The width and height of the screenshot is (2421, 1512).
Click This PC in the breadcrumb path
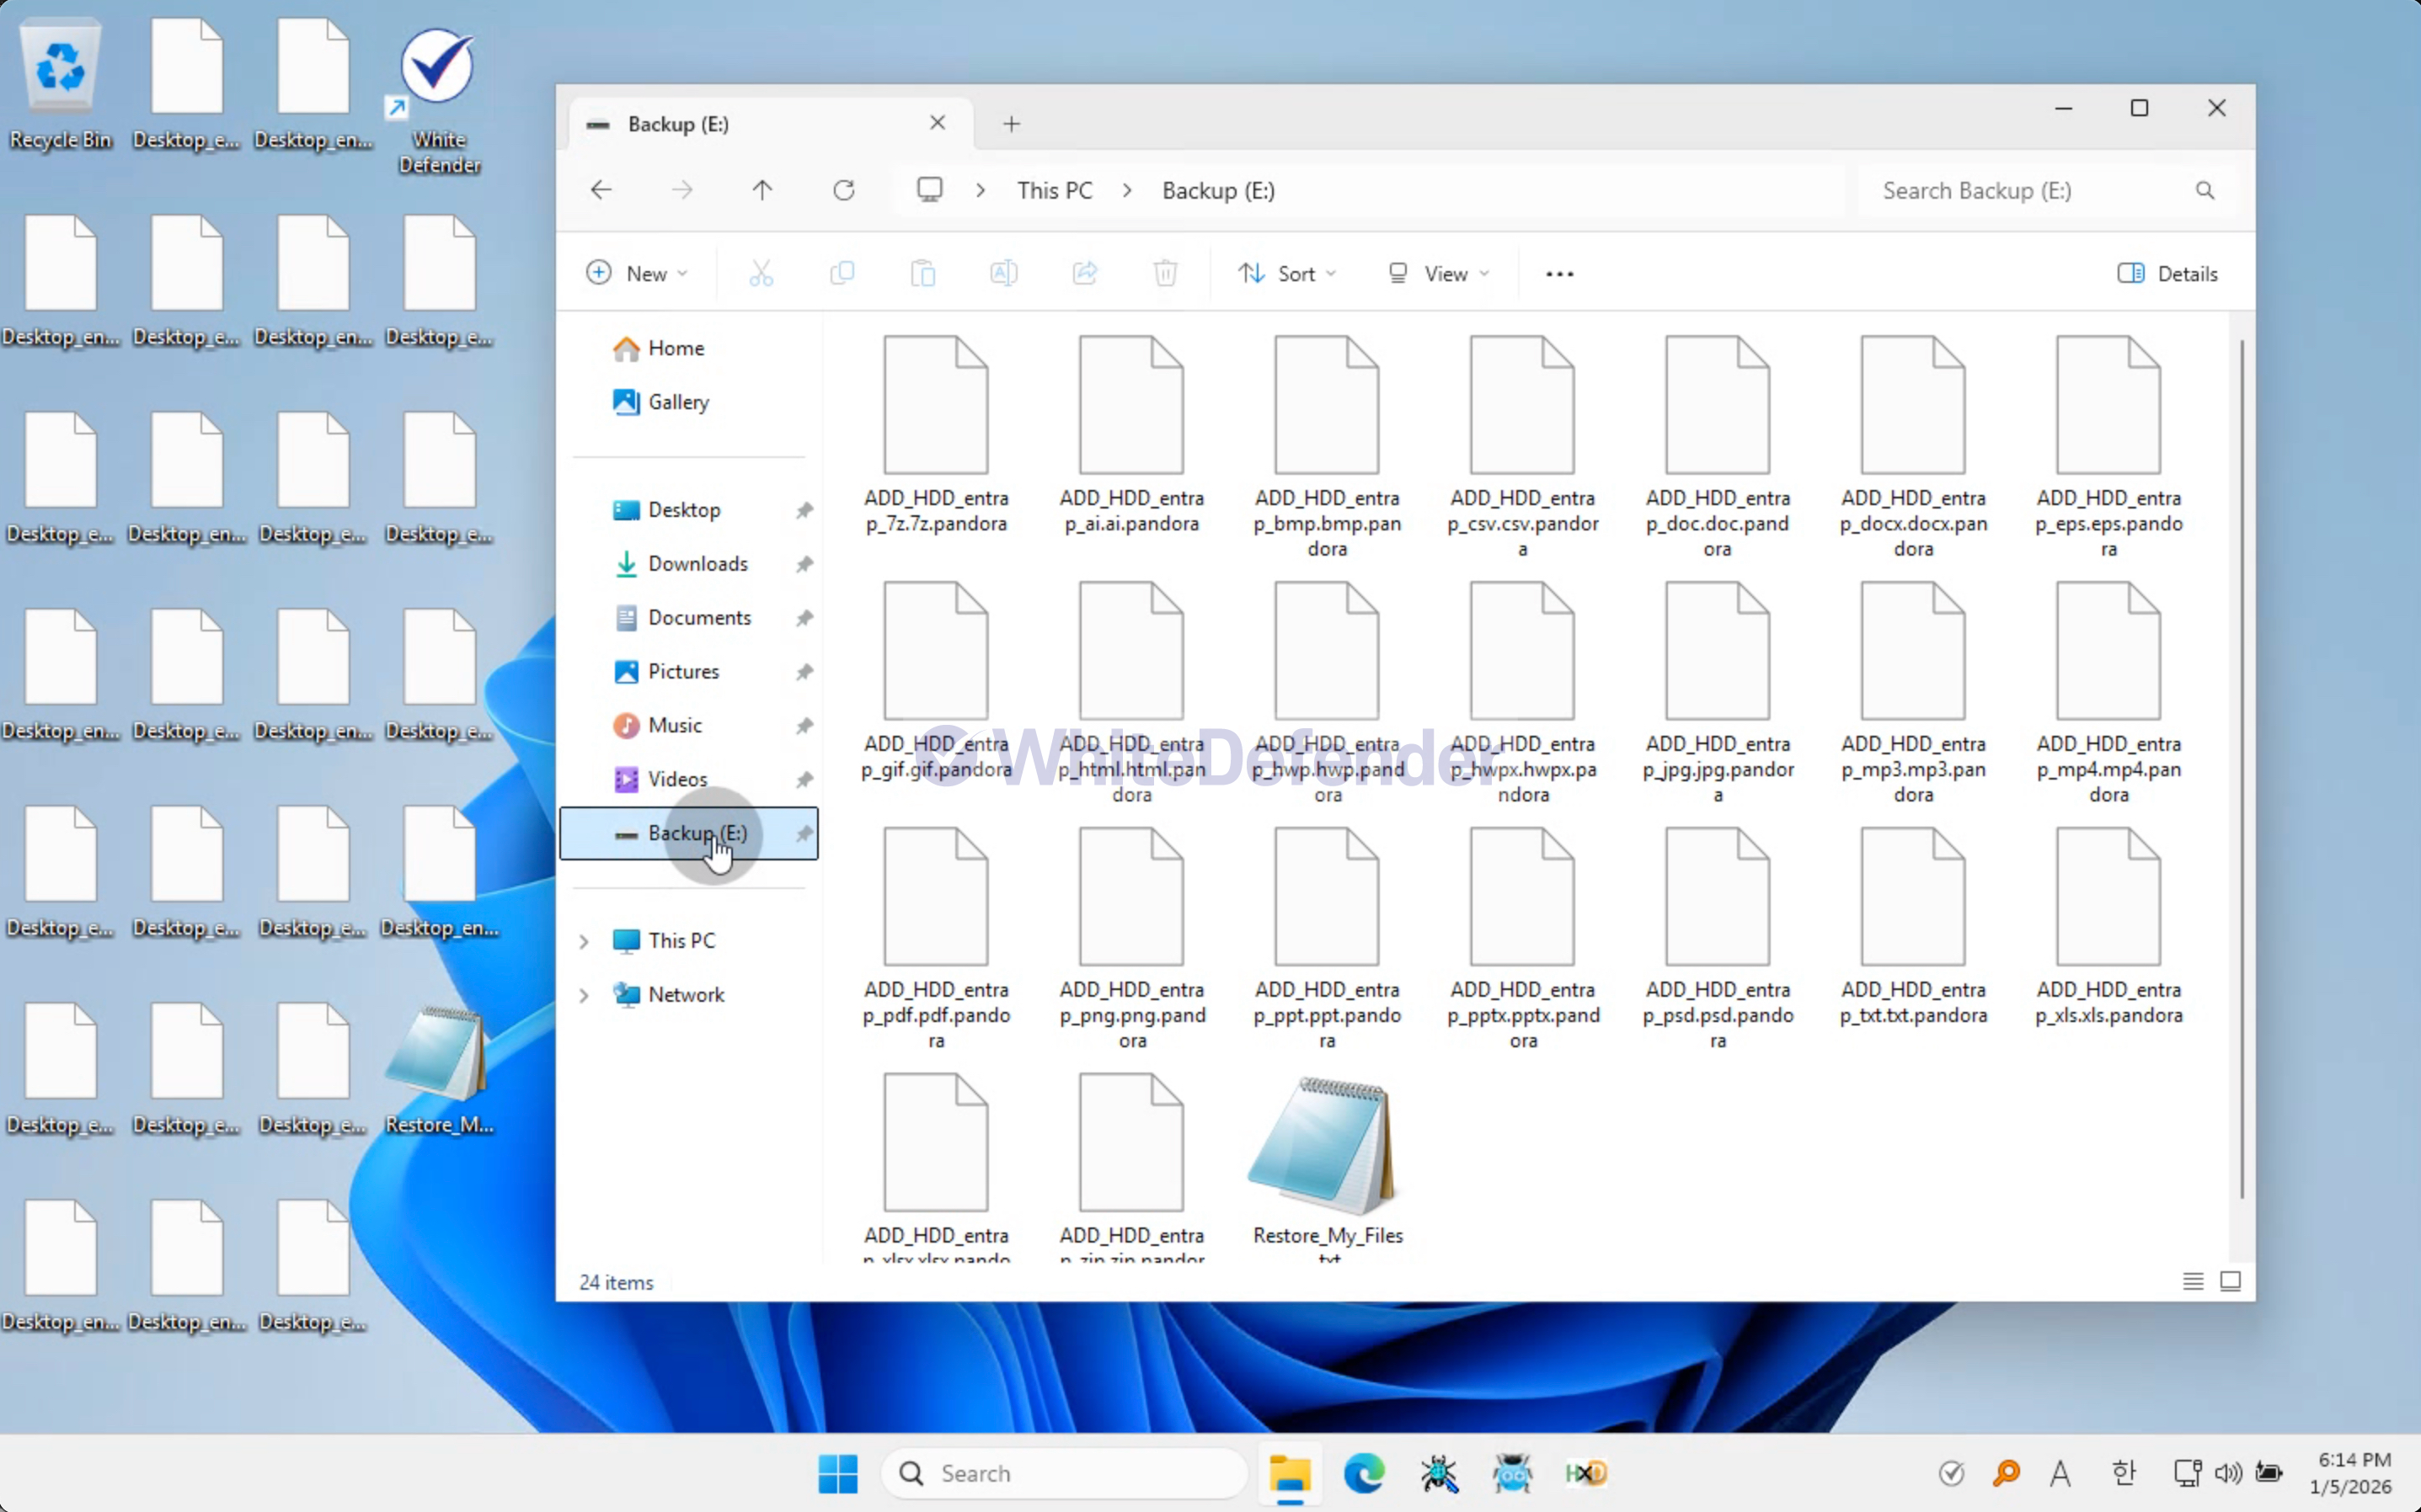(1055, 190)
